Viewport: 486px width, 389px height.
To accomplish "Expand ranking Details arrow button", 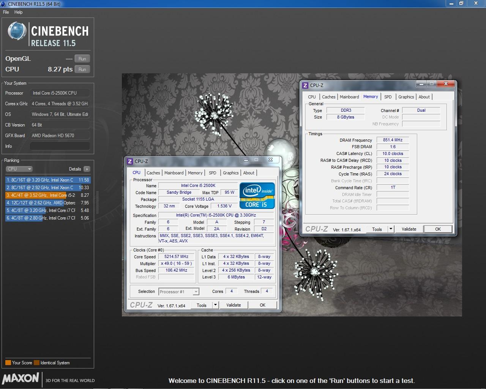I will click(x=87, y=169).
